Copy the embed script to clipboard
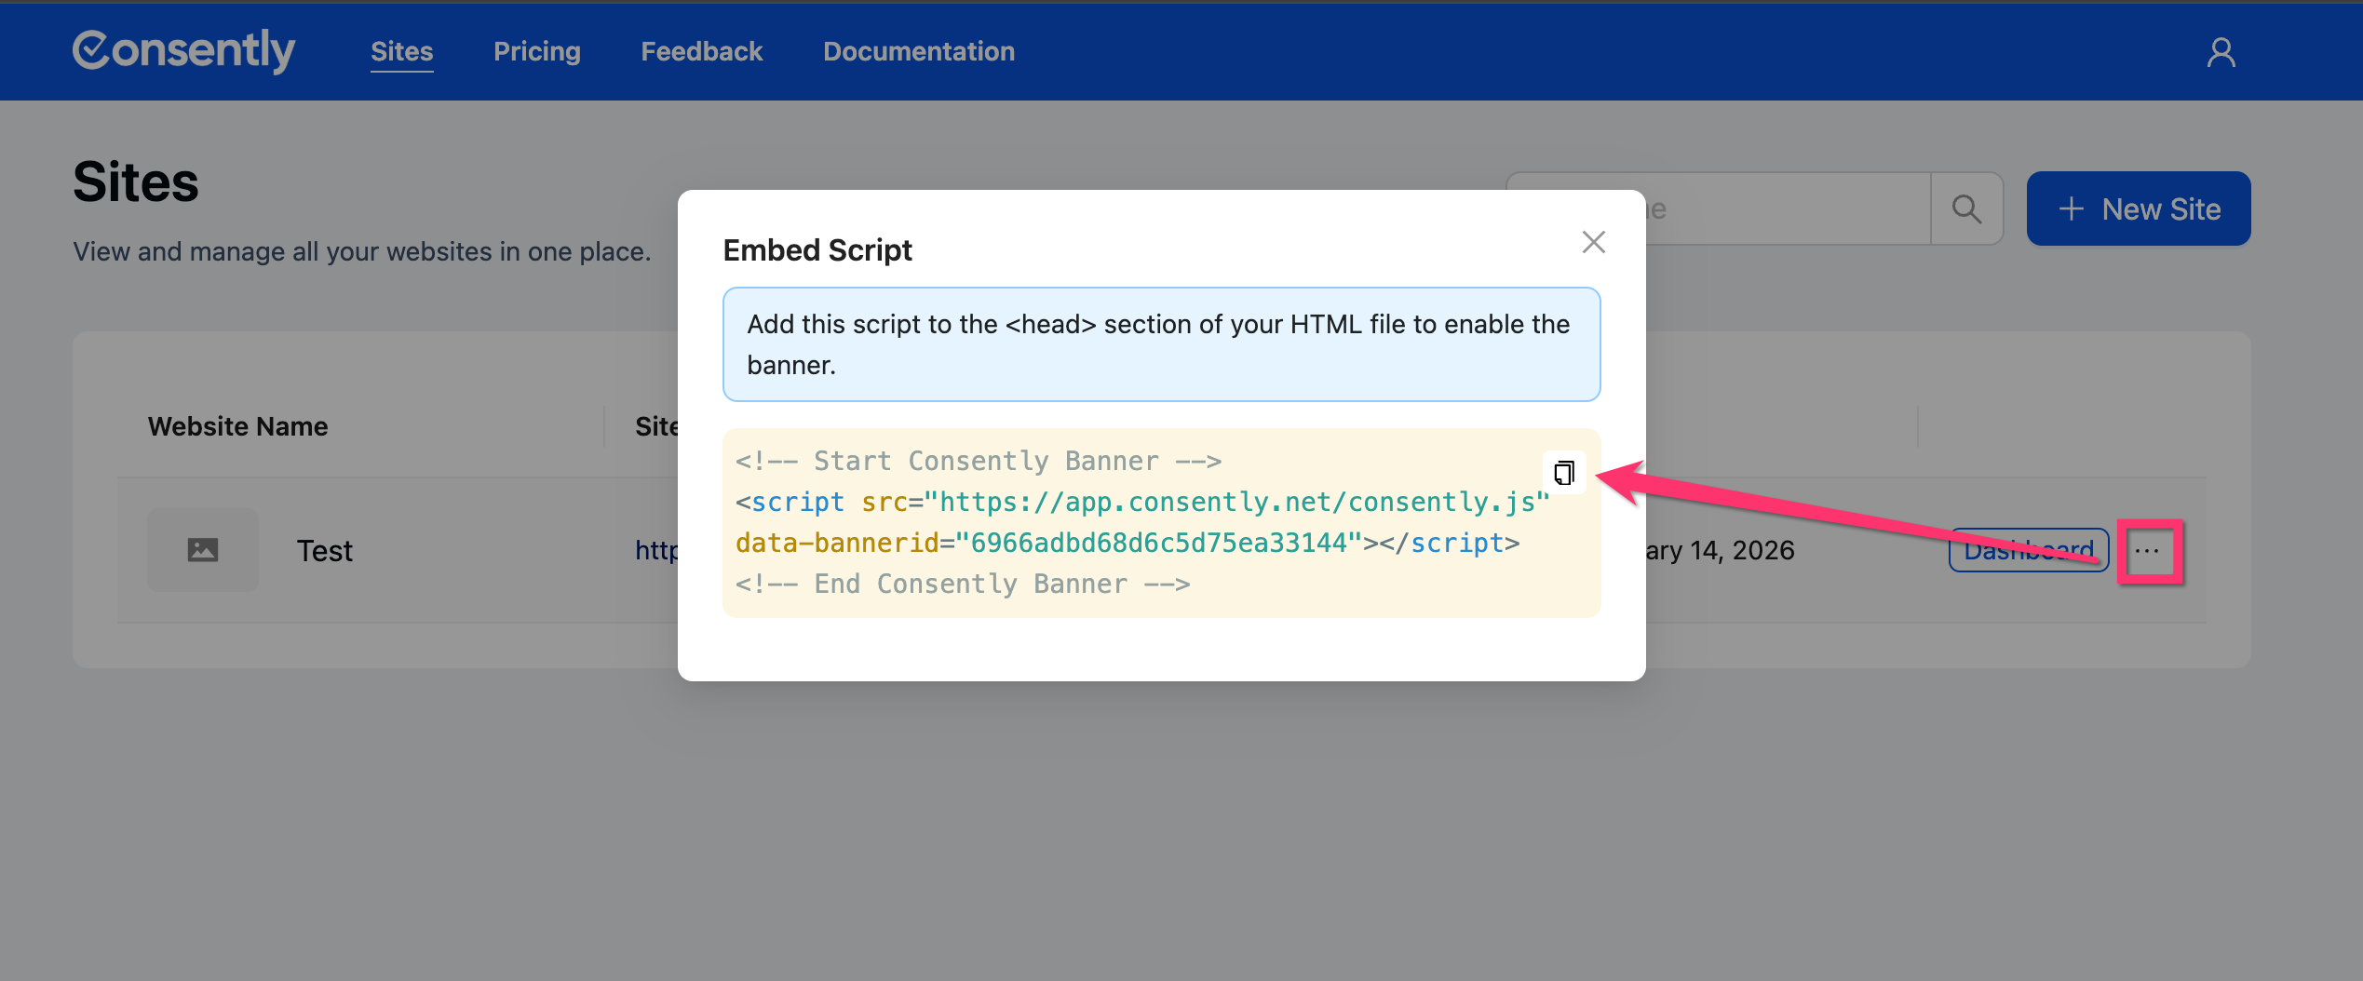The height and width of the screenshot is (981, 2363). (1564, 473)
